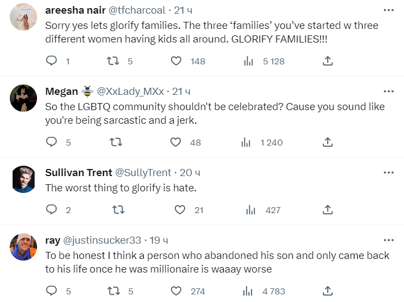Share Megan's tweet
Viewport: 404px width, 302px height.
[328, 142]
